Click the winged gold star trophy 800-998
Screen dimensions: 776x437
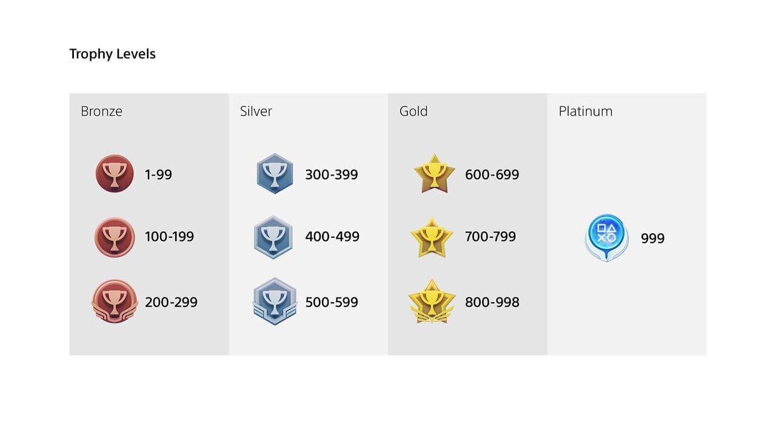coord(432,302)
